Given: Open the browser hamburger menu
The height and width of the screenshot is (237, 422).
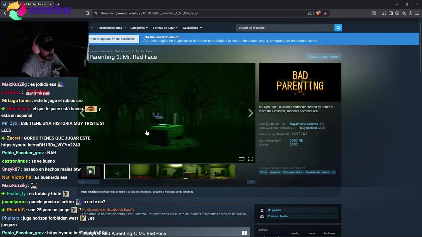Looking at the screenshot, I should point(417,13).
